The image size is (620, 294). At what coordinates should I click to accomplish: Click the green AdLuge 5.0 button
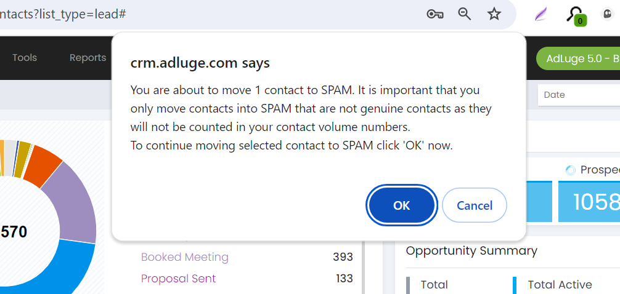578,58
